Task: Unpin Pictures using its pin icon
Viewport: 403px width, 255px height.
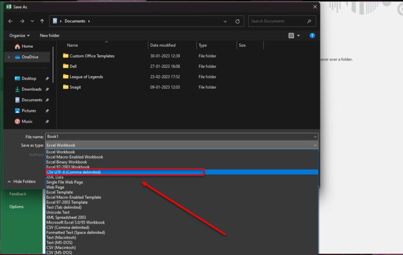Action: coord(47,111)
